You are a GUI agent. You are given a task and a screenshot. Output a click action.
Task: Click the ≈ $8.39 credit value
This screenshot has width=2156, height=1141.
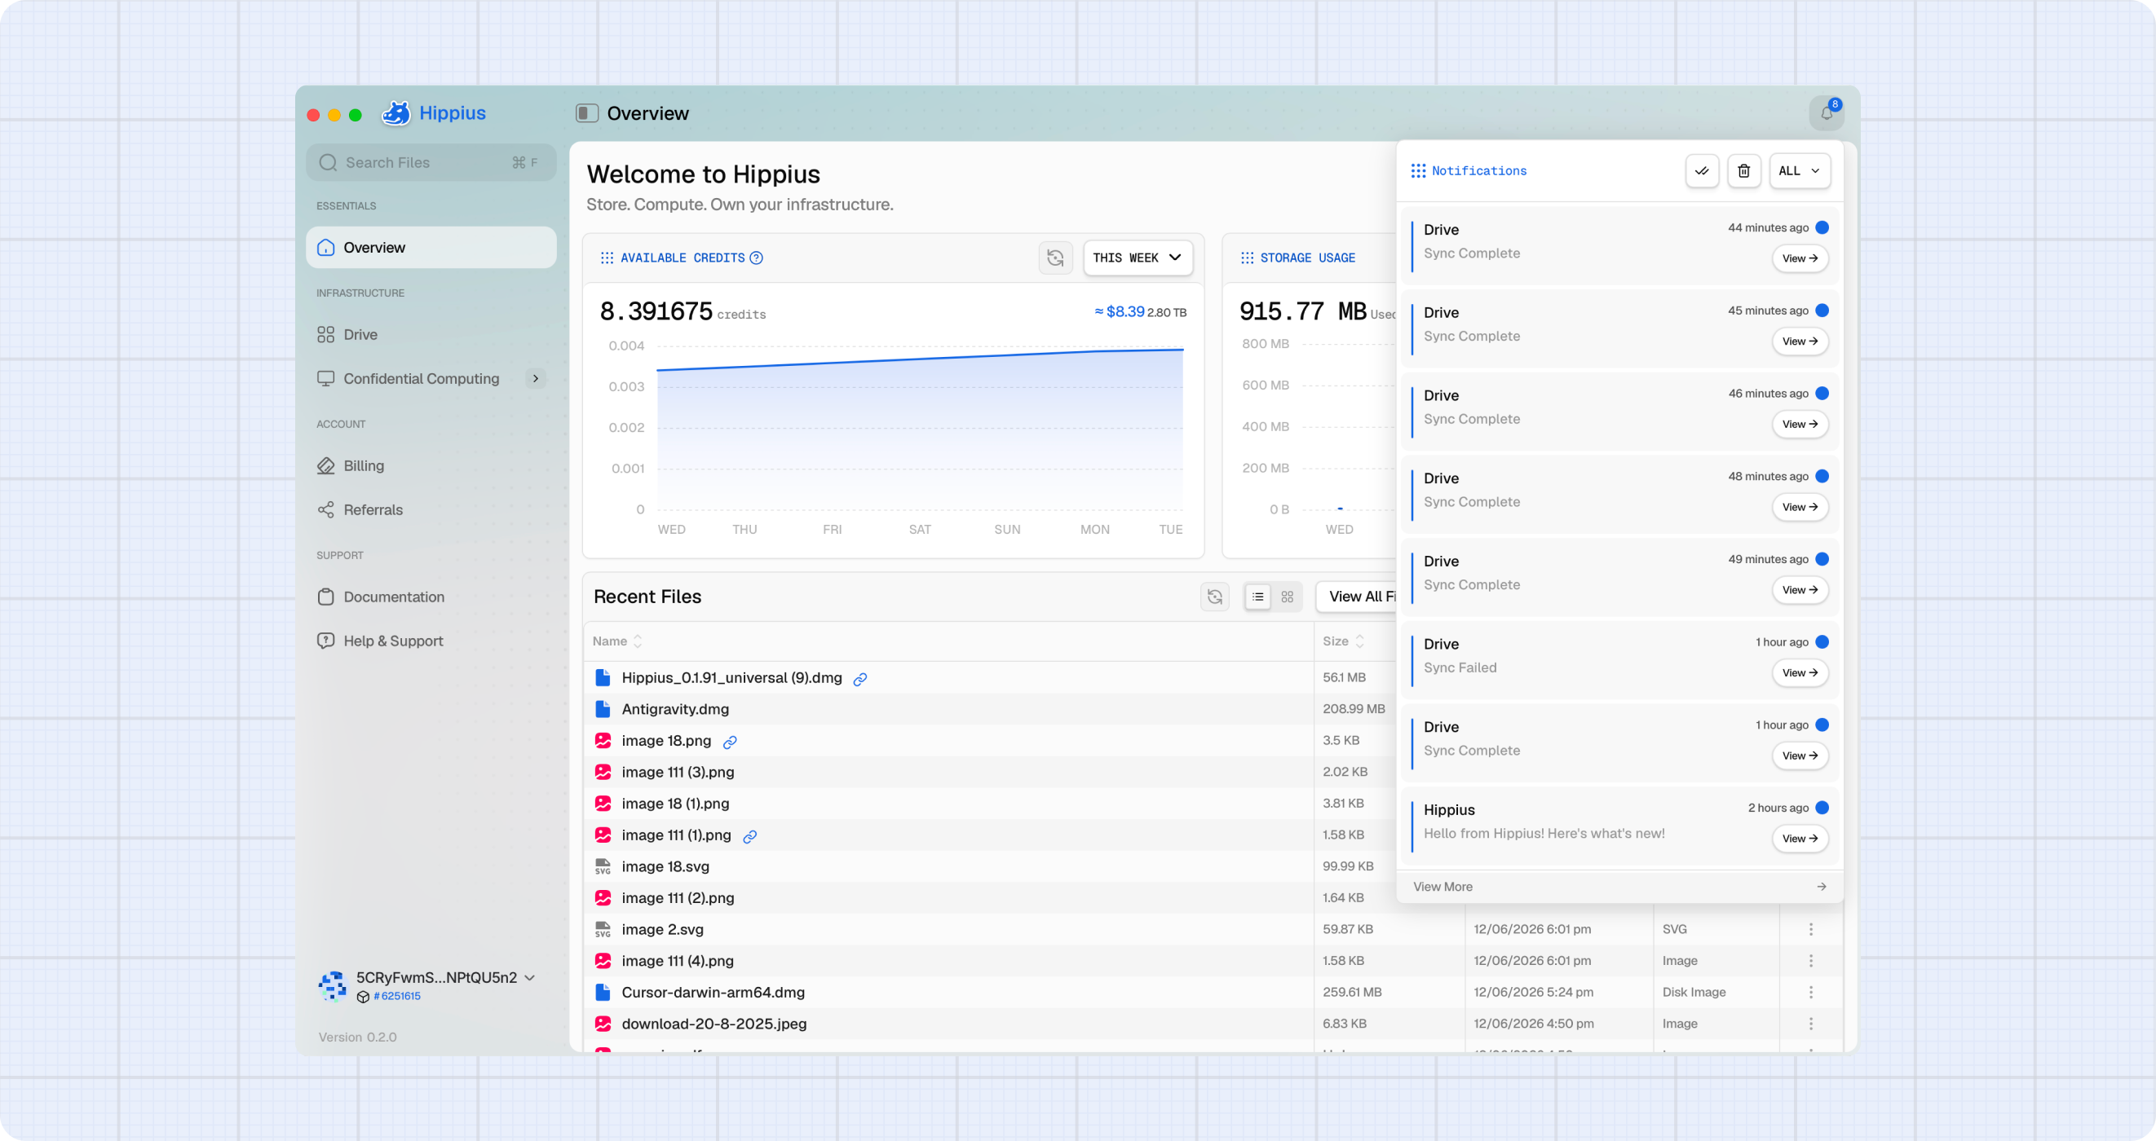point(1119,311)
